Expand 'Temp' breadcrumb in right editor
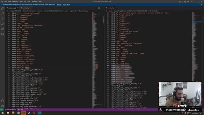The image size is (204, 115). [133, 11]
